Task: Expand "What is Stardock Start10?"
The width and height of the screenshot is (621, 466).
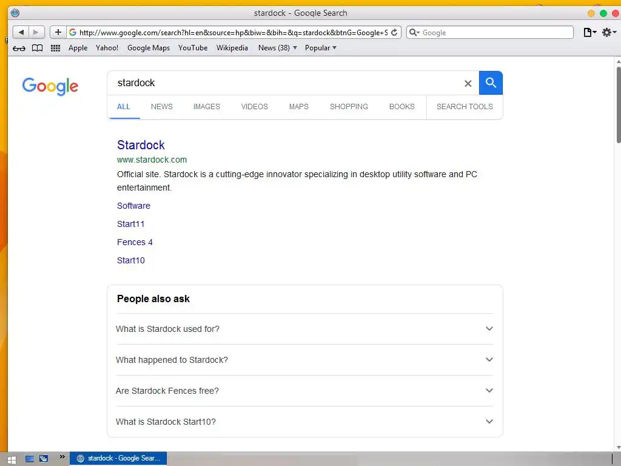Action: coord(304,422)
